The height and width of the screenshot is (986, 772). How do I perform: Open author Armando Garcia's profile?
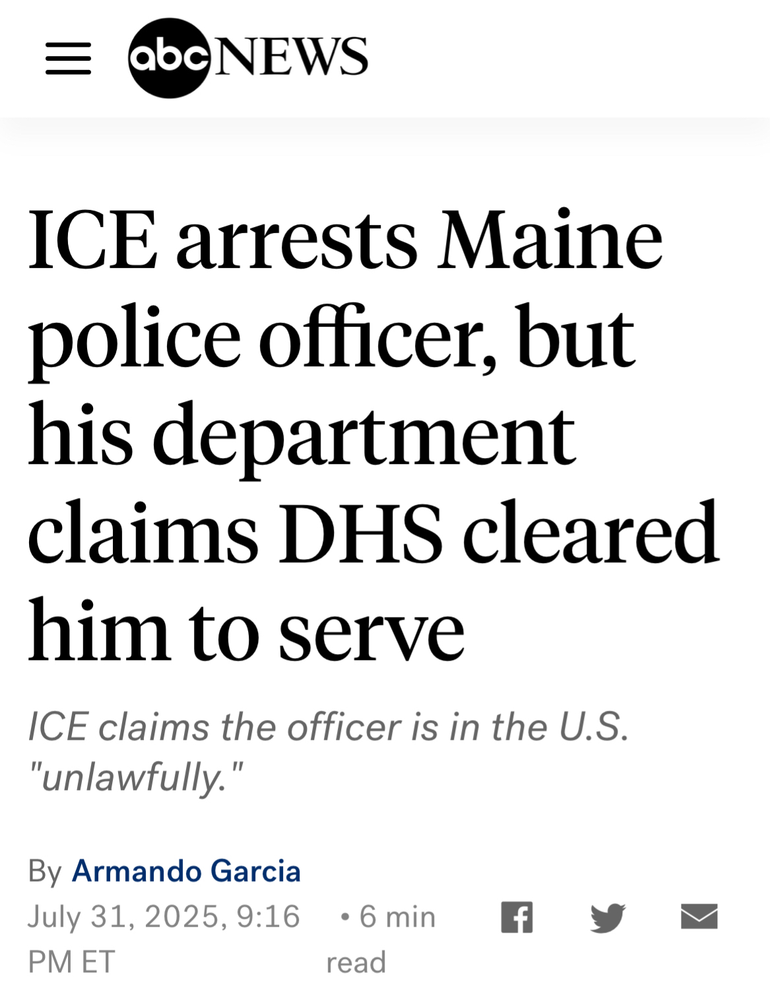[x=186, y=871]
